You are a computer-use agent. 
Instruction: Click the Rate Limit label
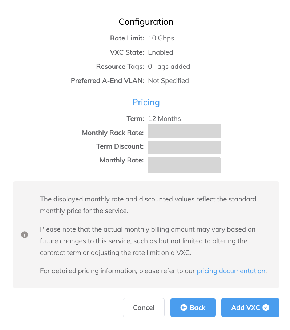click(127, 38)
